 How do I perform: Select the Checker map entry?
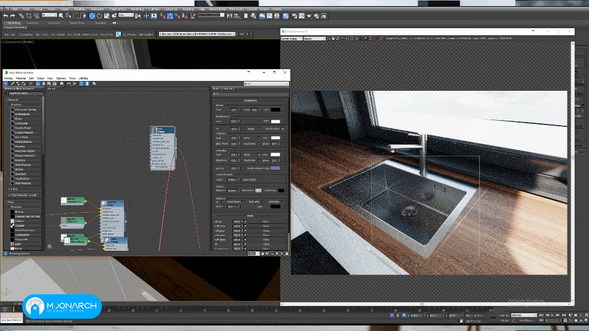click(20, 226)
